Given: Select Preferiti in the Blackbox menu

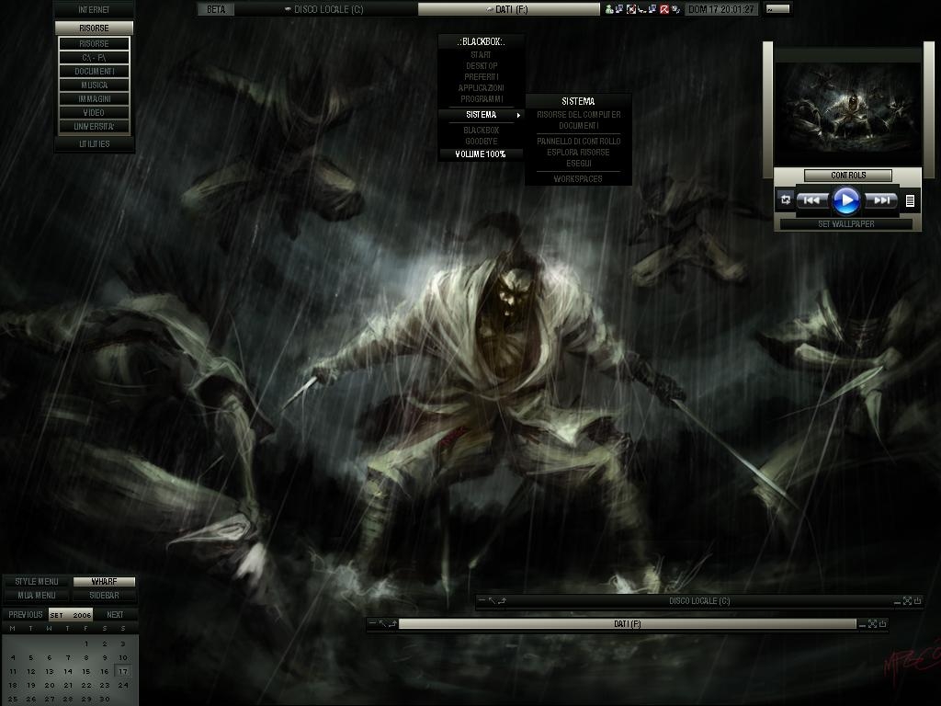Looking at the screenshot, I should click(x=481, y=77).
